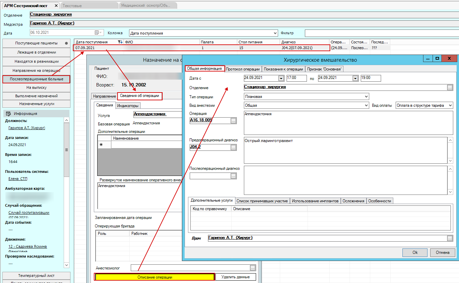Open the Температурный лист button

[x=36, y=276]
